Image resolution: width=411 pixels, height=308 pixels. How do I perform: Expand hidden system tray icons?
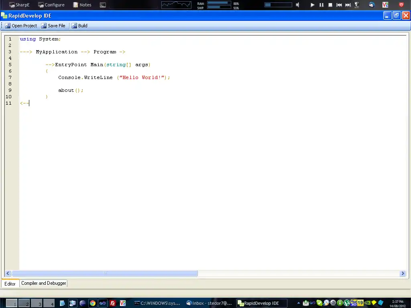tap(299, 303)
